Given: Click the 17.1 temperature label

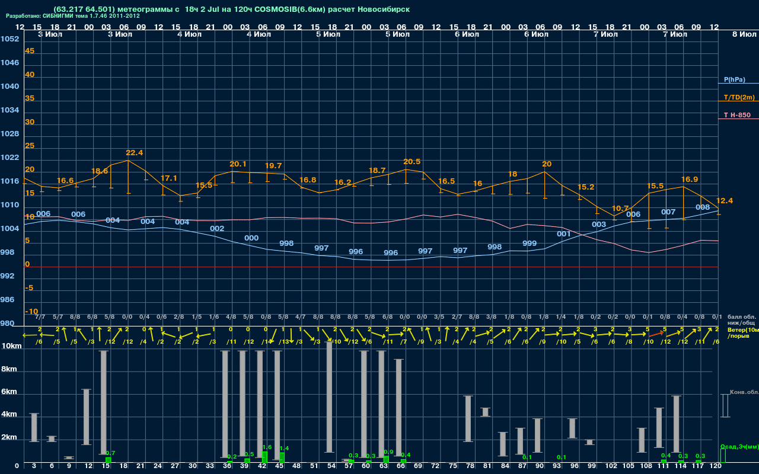Looking at the screenshot, I should pyautogui.click(x=169, y=178).
